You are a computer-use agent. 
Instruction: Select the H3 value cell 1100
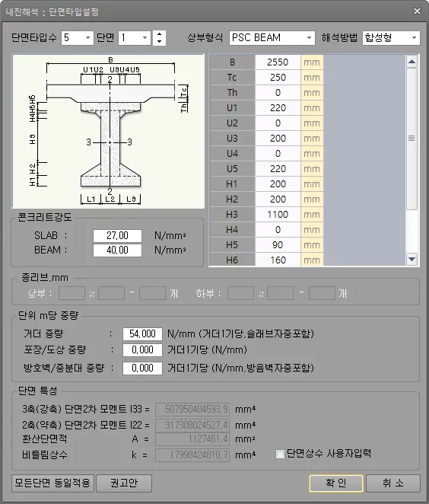pyautogui.click(x=278, y=215)
